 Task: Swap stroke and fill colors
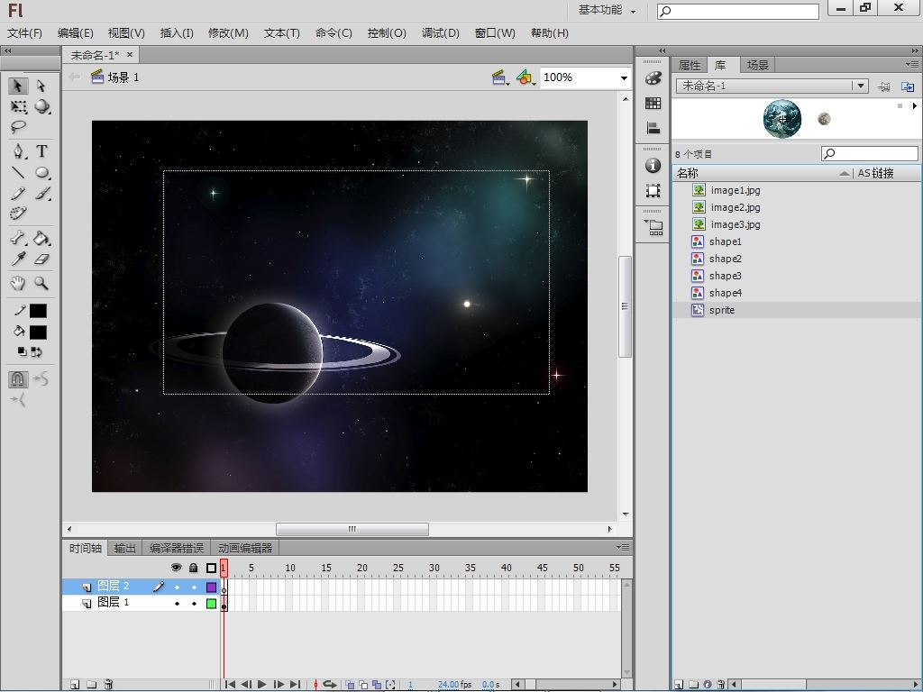tap(36, 352)
